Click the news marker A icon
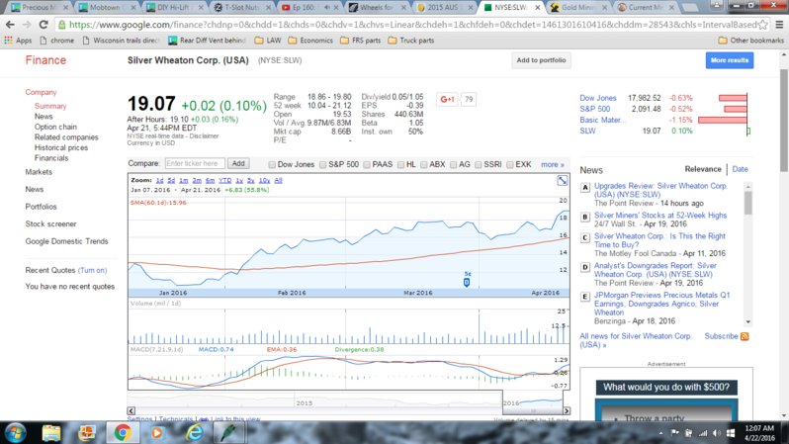 (584, 187)
